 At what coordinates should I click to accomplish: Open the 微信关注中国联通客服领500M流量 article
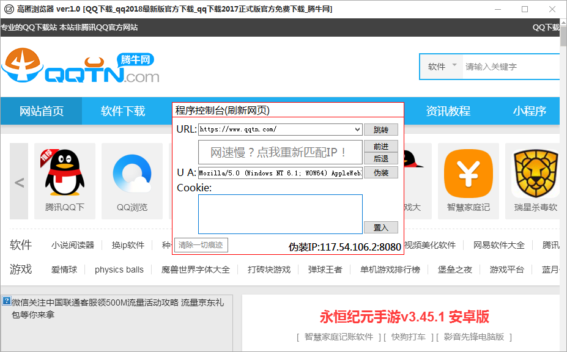(117, 308)
